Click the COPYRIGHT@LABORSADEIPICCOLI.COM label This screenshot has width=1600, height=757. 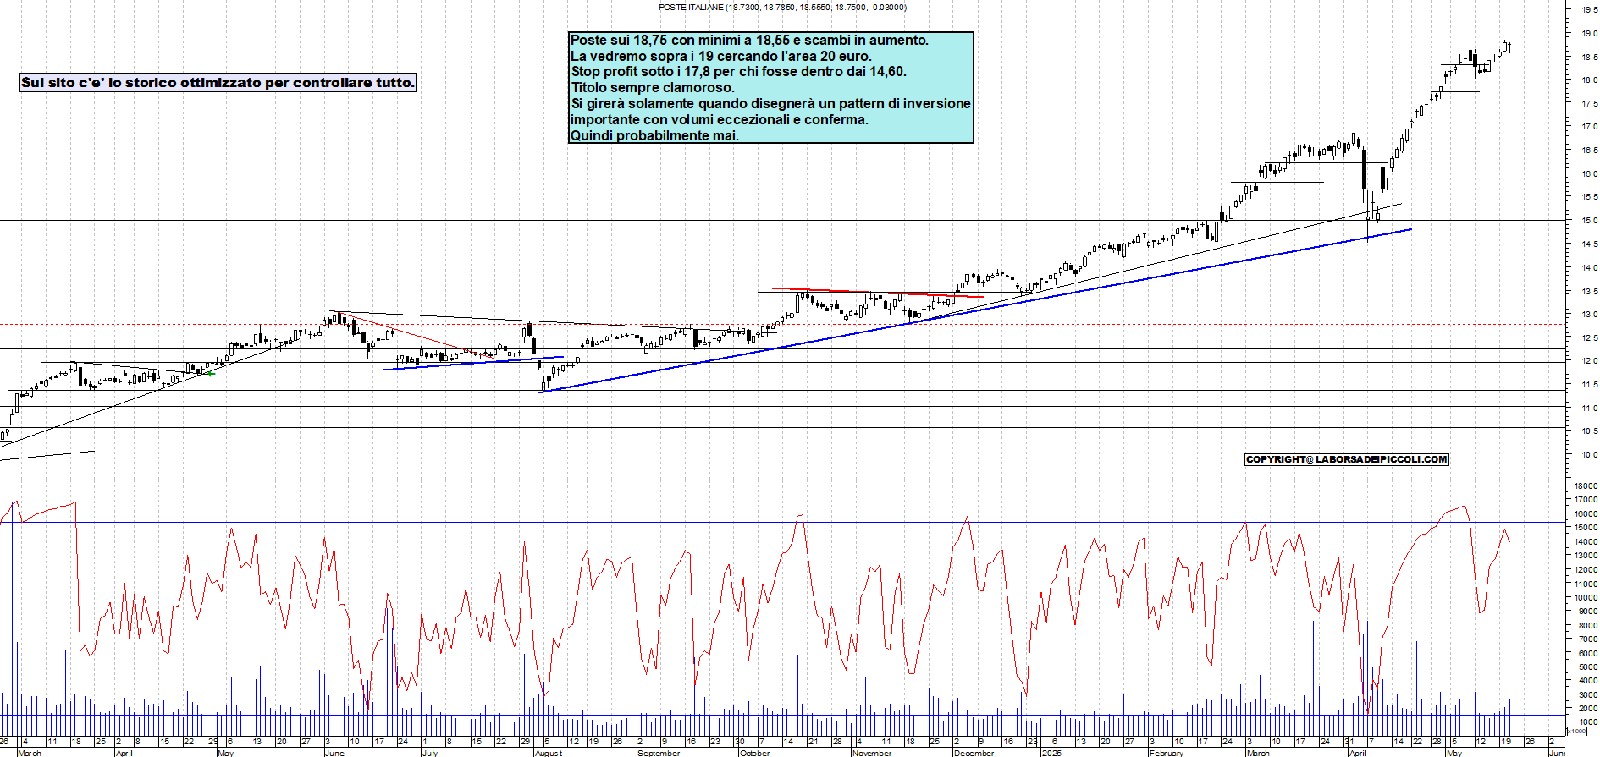coord(1347,459)
